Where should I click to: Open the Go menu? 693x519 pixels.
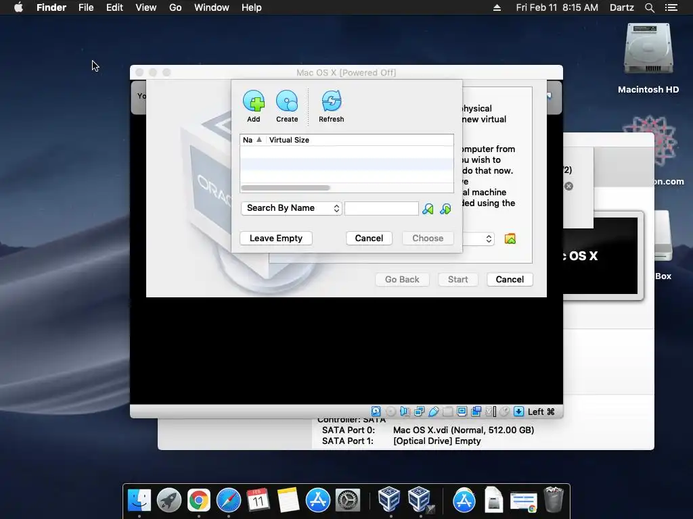coord(175,7)
